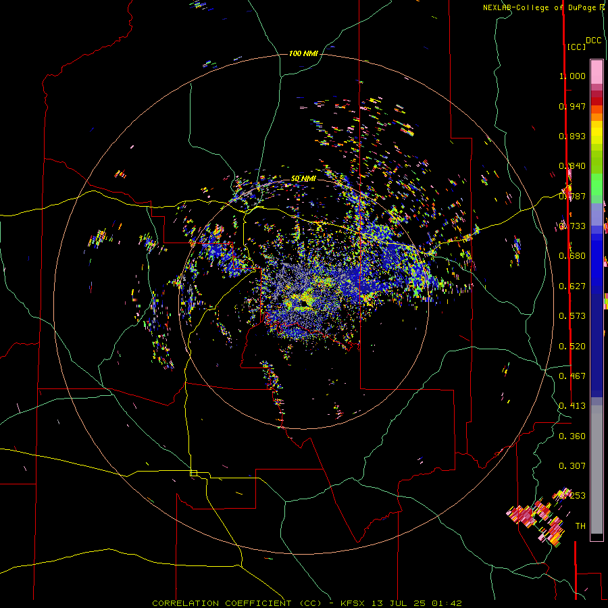
Task: Click the small yellow square marker on the highway
Action: (193, 473)
